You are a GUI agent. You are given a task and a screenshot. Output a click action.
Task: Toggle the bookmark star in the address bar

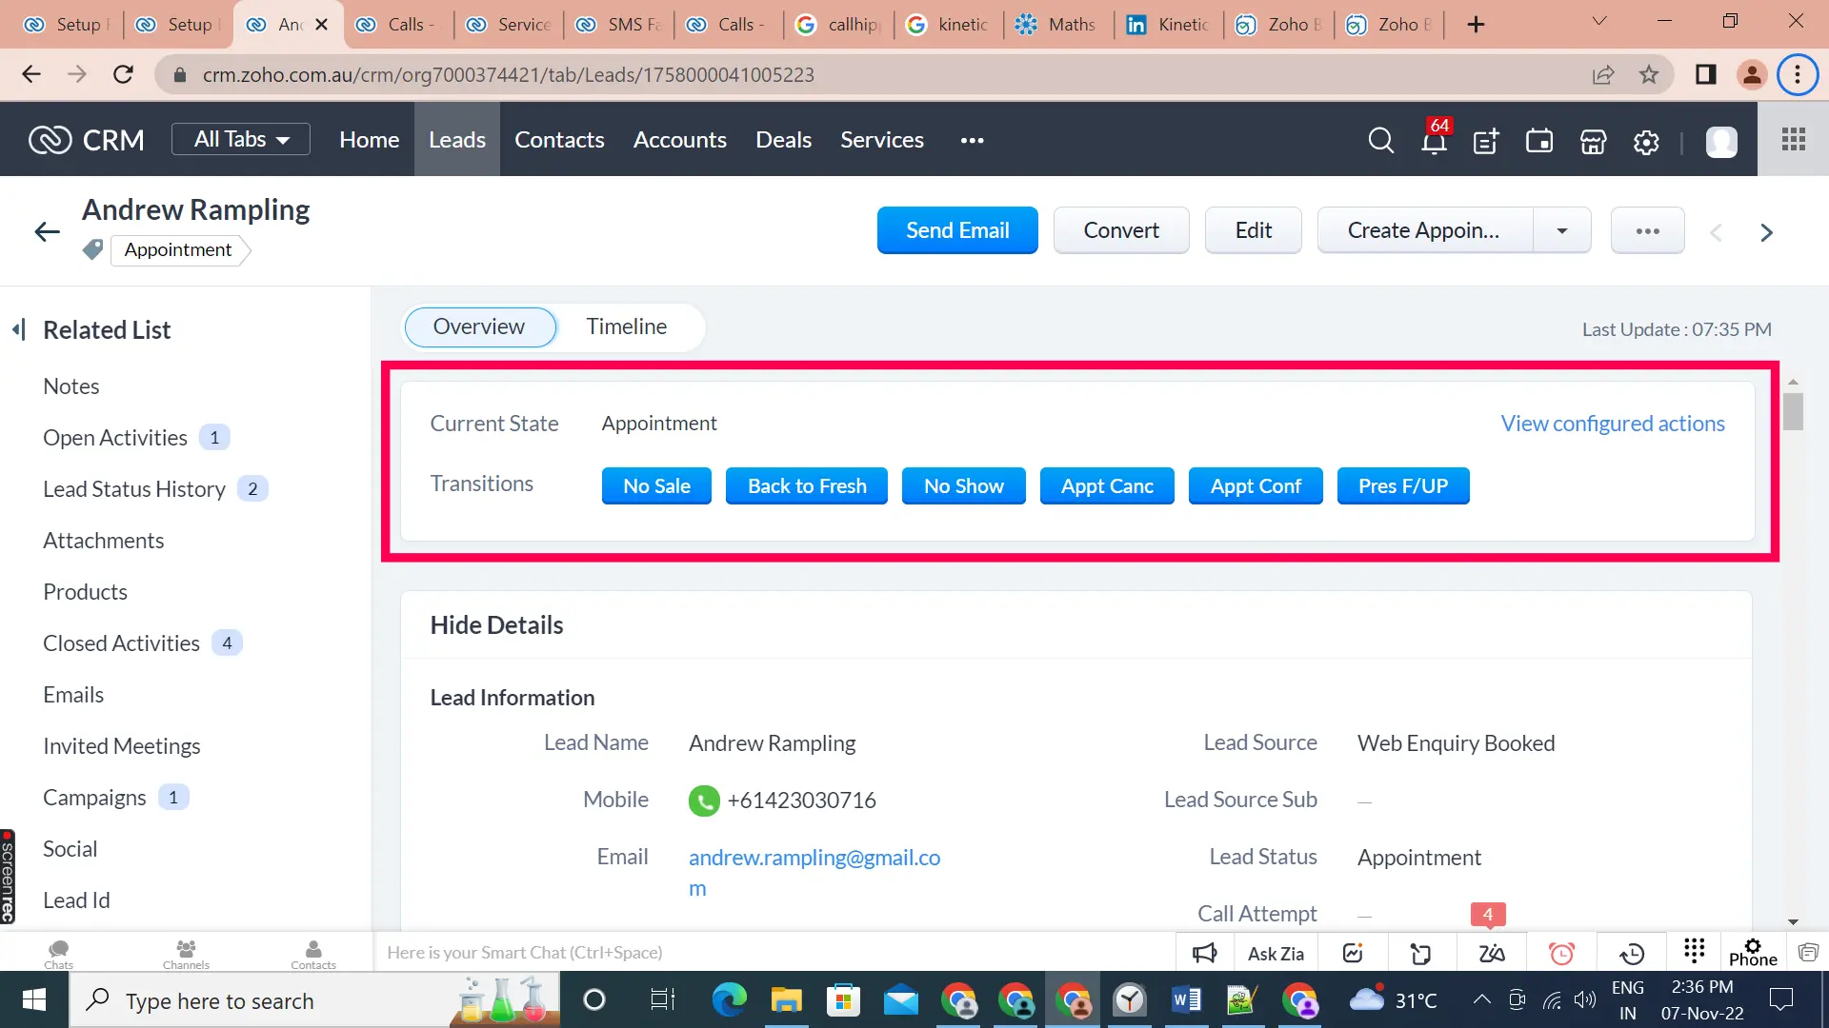pyautogui.click(x=1649, y=74)
